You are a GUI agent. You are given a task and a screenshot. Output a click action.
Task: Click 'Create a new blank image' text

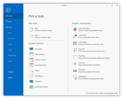coord(43,31)
